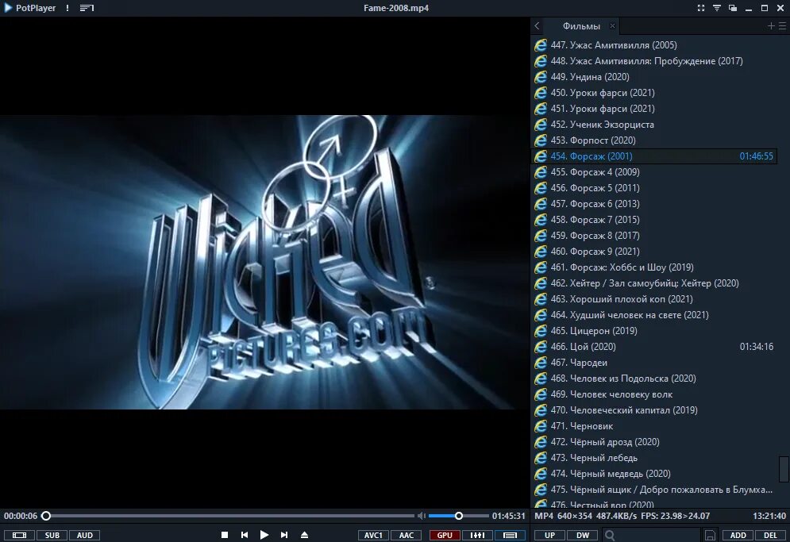Viewport: 790px width, 542px height.
Task: Select playlist item 471. Черновик
Action: 654,425
